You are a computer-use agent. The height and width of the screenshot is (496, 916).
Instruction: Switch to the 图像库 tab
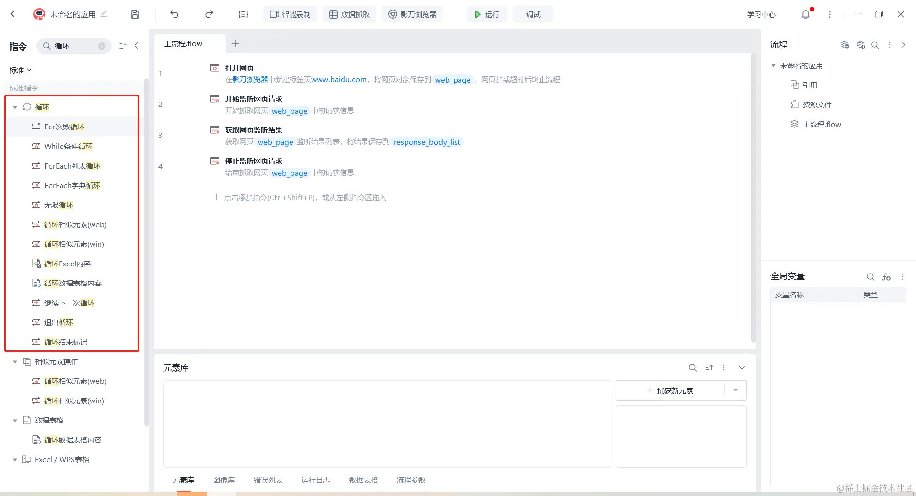pyautogui.click(x=224, y=480)
